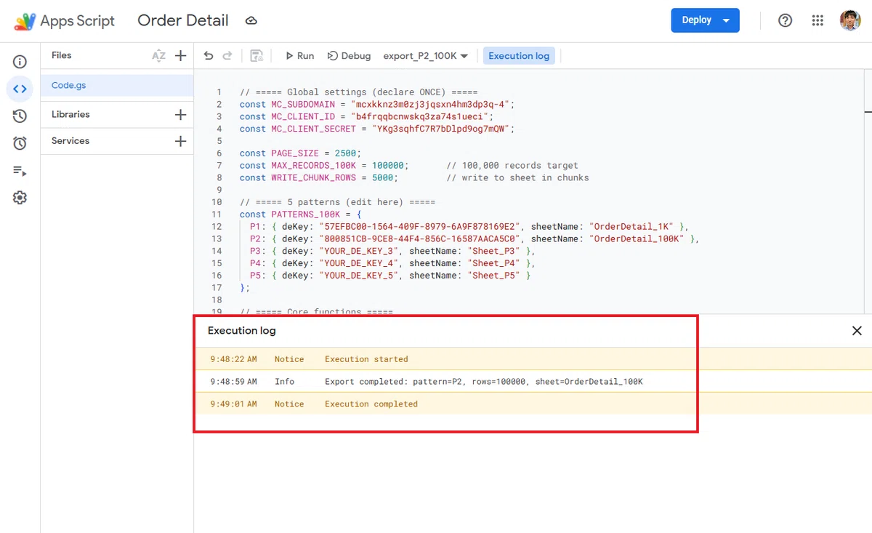Click the Services section label
The width and height of the screenshot is (872, 533).
click(70, 140)
